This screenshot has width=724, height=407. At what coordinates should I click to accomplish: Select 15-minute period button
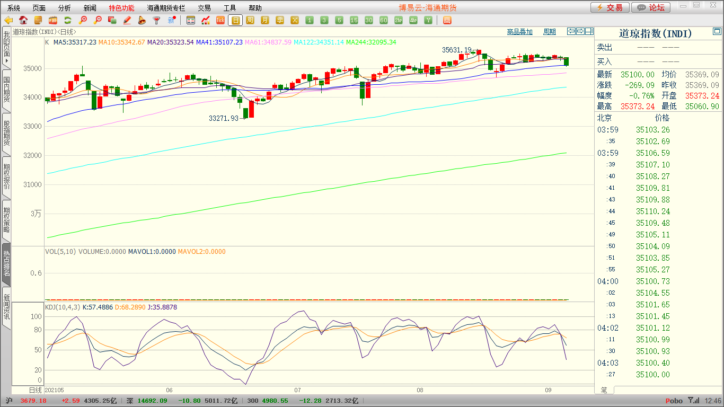click(x=354, y=20)
